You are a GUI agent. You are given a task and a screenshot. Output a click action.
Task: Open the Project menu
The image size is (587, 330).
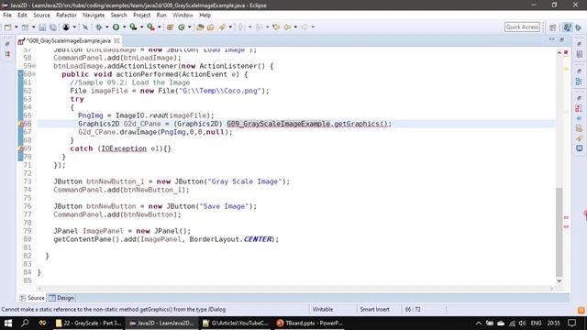(141, 15)
